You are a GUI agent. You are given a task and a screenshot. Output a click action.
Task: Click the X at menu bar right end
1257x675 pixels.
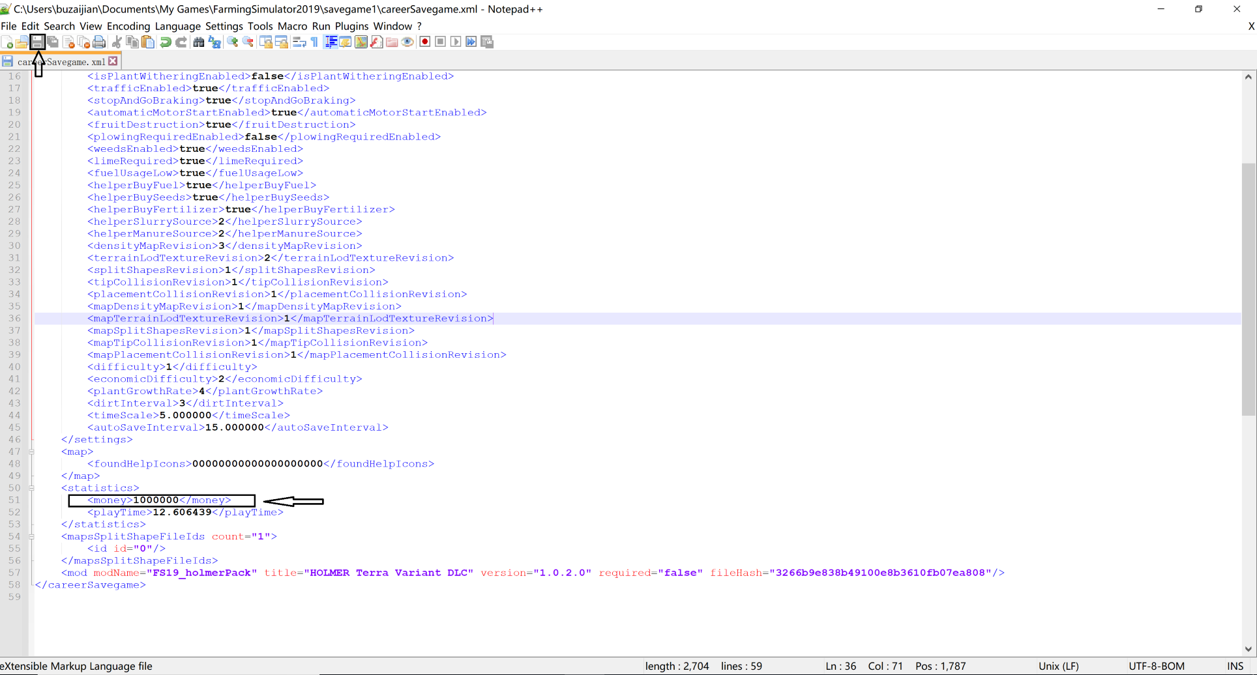tap(1250, 26)
